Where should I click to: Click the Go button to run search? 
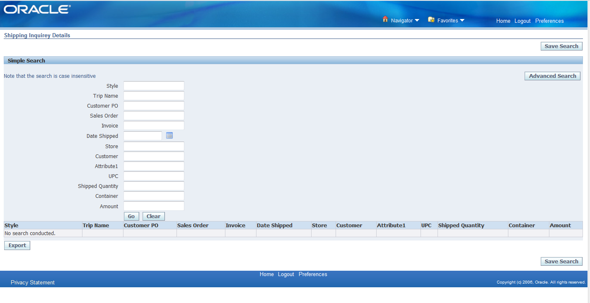click(x=131, y=216)
